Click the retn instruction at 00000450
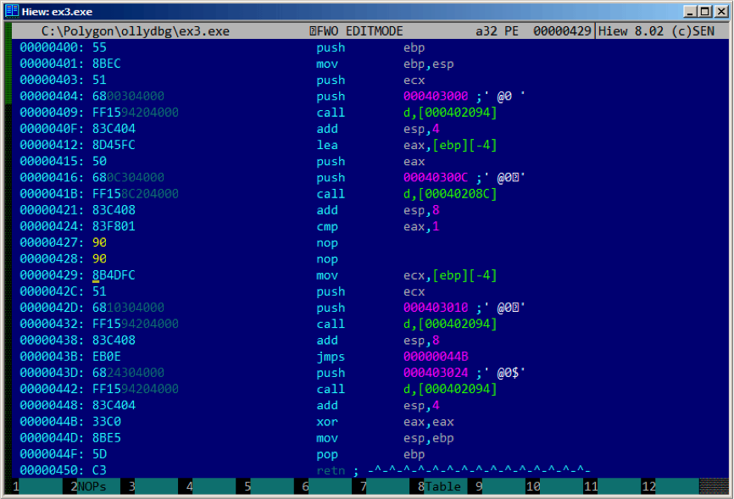The width and height of the screenshot is (734, 499). [331, 470]
